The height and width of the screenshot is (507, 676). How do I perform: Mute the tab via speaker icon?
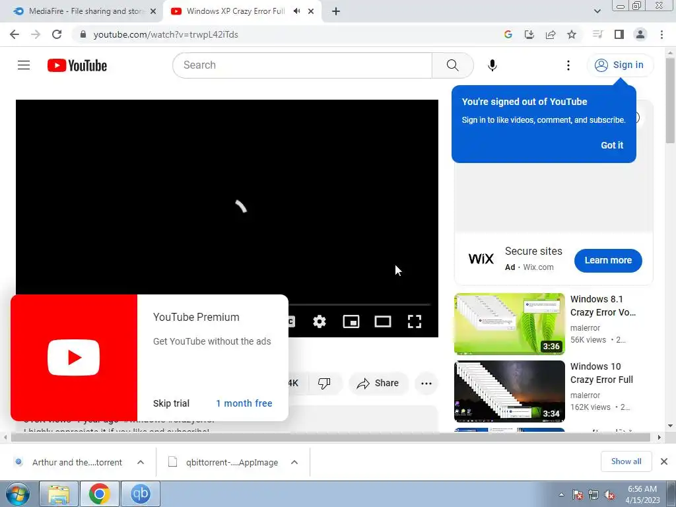click(296, 11)
